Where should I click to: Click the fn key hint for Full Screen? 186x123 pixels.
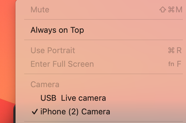pos(171,64)
